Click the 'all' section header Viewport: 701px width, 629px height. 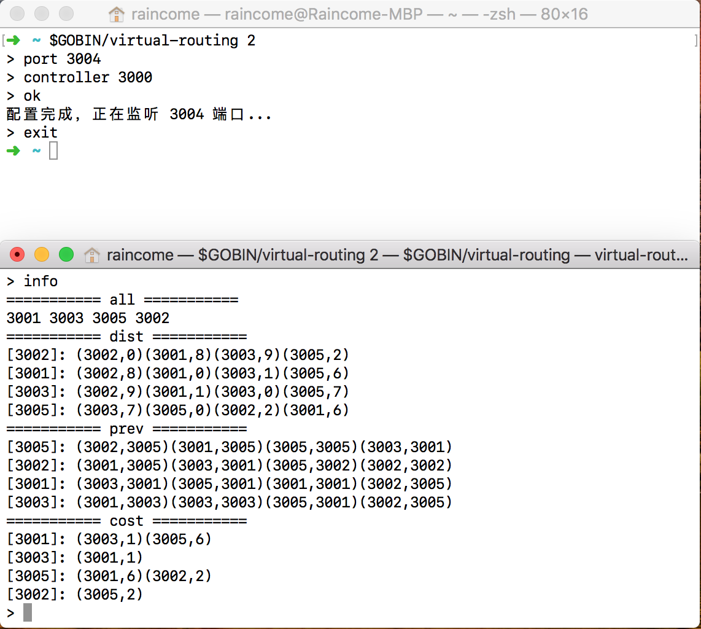tap(122, 299)
